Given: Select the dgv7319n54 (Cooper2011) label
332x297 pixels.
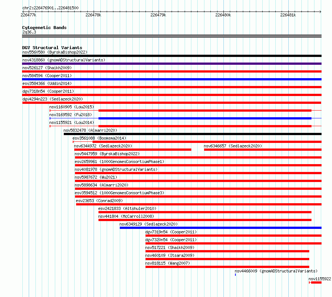Looking at the screenshot, I should pos(171,232).
